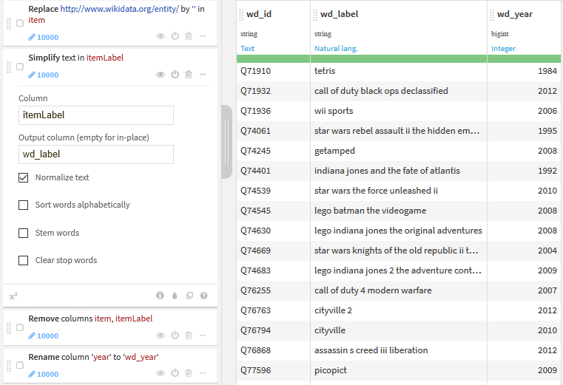Screen dimensions: 563x385
Task: Preview the Replace step with its eye icon
Action: (x=160, y=36)
